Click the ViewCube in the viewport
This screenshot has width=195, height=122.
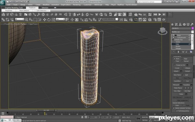point(162,31)
